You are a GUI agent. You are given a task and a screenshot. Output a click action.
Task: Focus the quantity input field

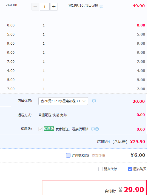coord(45,7)
